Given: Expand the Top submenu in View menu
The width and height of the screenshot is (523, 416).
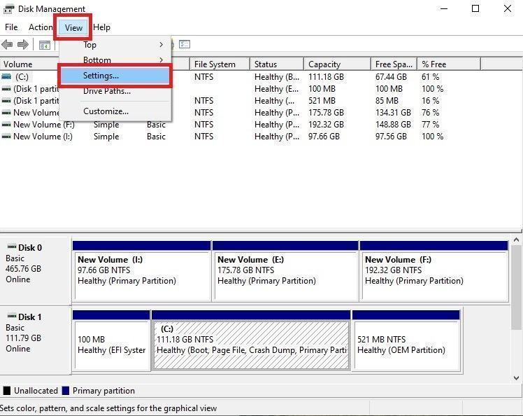Looking at the screenshot, I should (x=115, y=45).
